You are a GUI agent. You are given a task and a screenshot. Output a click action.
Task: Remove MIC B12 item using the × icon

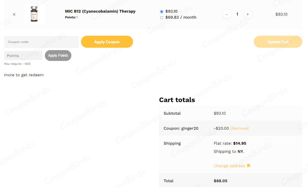click(x=14, y=14)
